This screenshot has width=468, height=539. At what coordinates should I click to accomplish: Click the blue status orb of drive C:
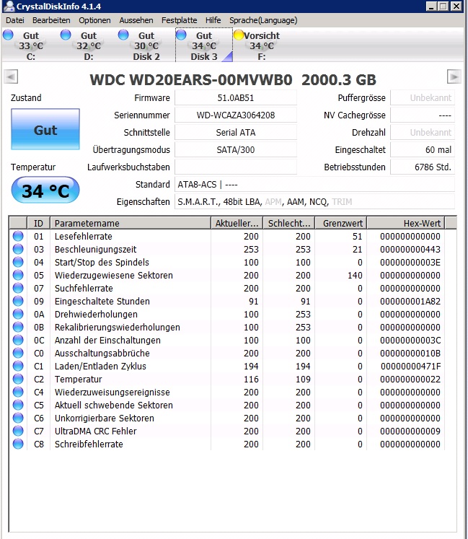point(8,35)
